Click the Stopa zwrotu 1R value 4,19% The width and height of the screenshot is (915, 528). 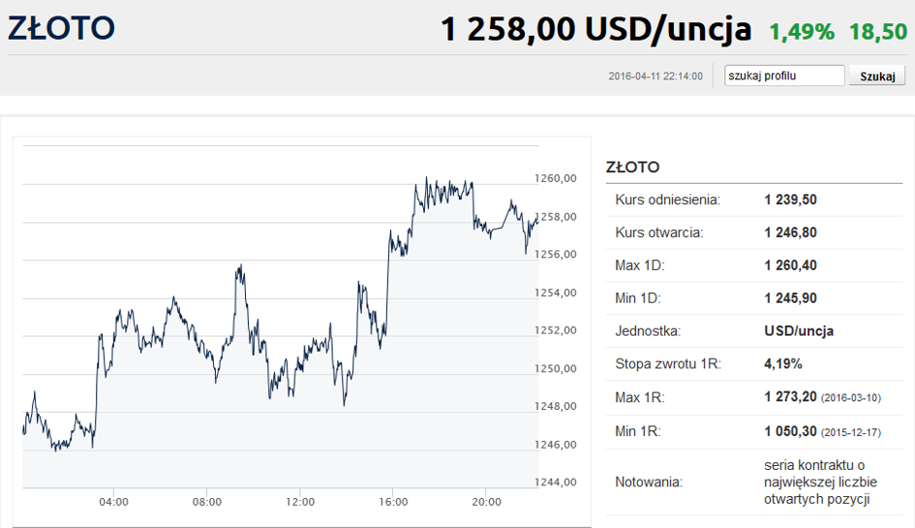tap(783, 365)
